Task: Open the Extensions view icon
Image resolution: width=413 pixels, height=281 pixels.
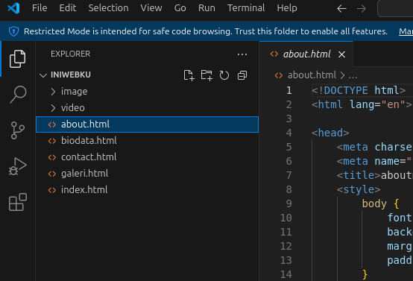Action: (x=18, y=202)
